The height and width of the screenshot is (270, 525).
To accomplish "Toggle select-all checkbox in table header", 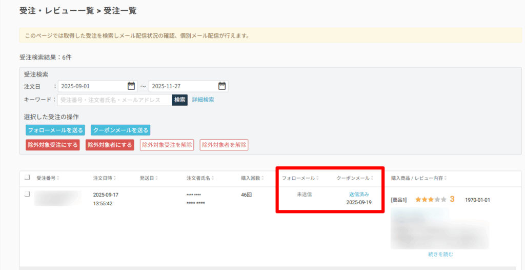I will (27, 178).
